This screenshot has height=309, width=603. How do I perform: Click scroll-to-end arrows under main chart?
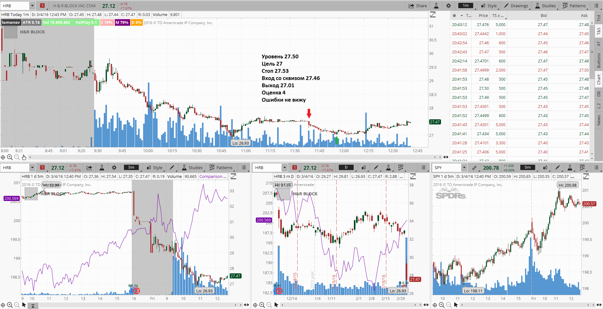pos(446,157)
